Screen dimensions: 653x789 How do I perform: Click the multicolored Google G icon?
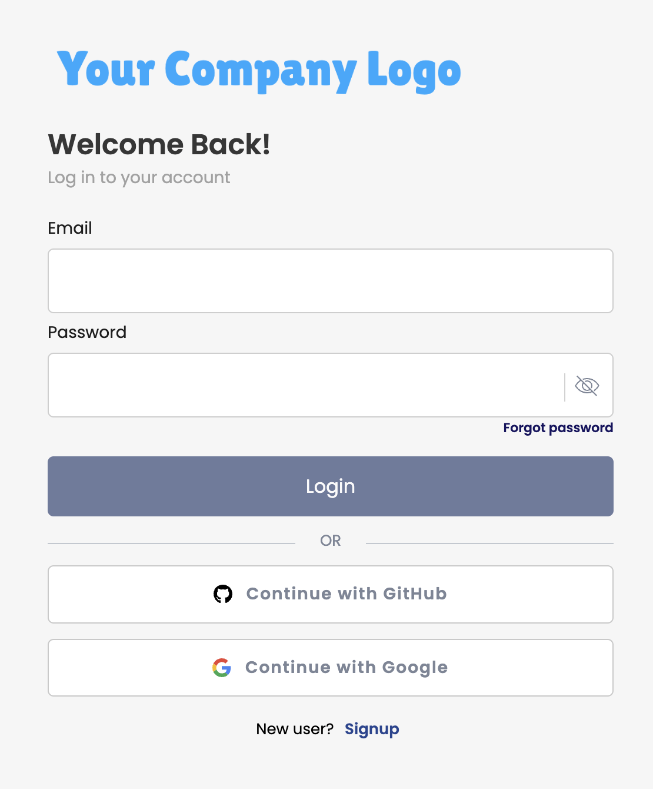tap(222, 668)
